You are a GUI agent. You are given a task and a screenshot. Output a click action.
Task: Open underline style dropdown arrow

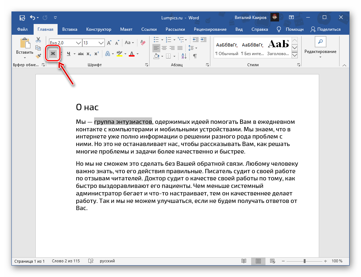[x=74, y=54]
